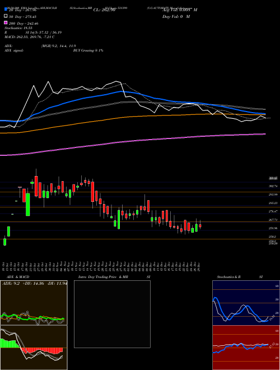Select the '50 Day - 273.45' legend text
The height and width of the screenshot is (370, 280).
[22, 16]
